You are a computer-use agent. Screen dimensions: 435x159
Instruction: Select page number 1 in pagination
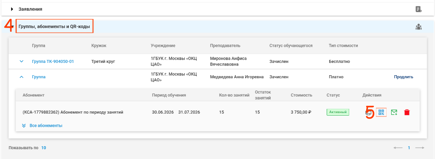tap(409, 148)
